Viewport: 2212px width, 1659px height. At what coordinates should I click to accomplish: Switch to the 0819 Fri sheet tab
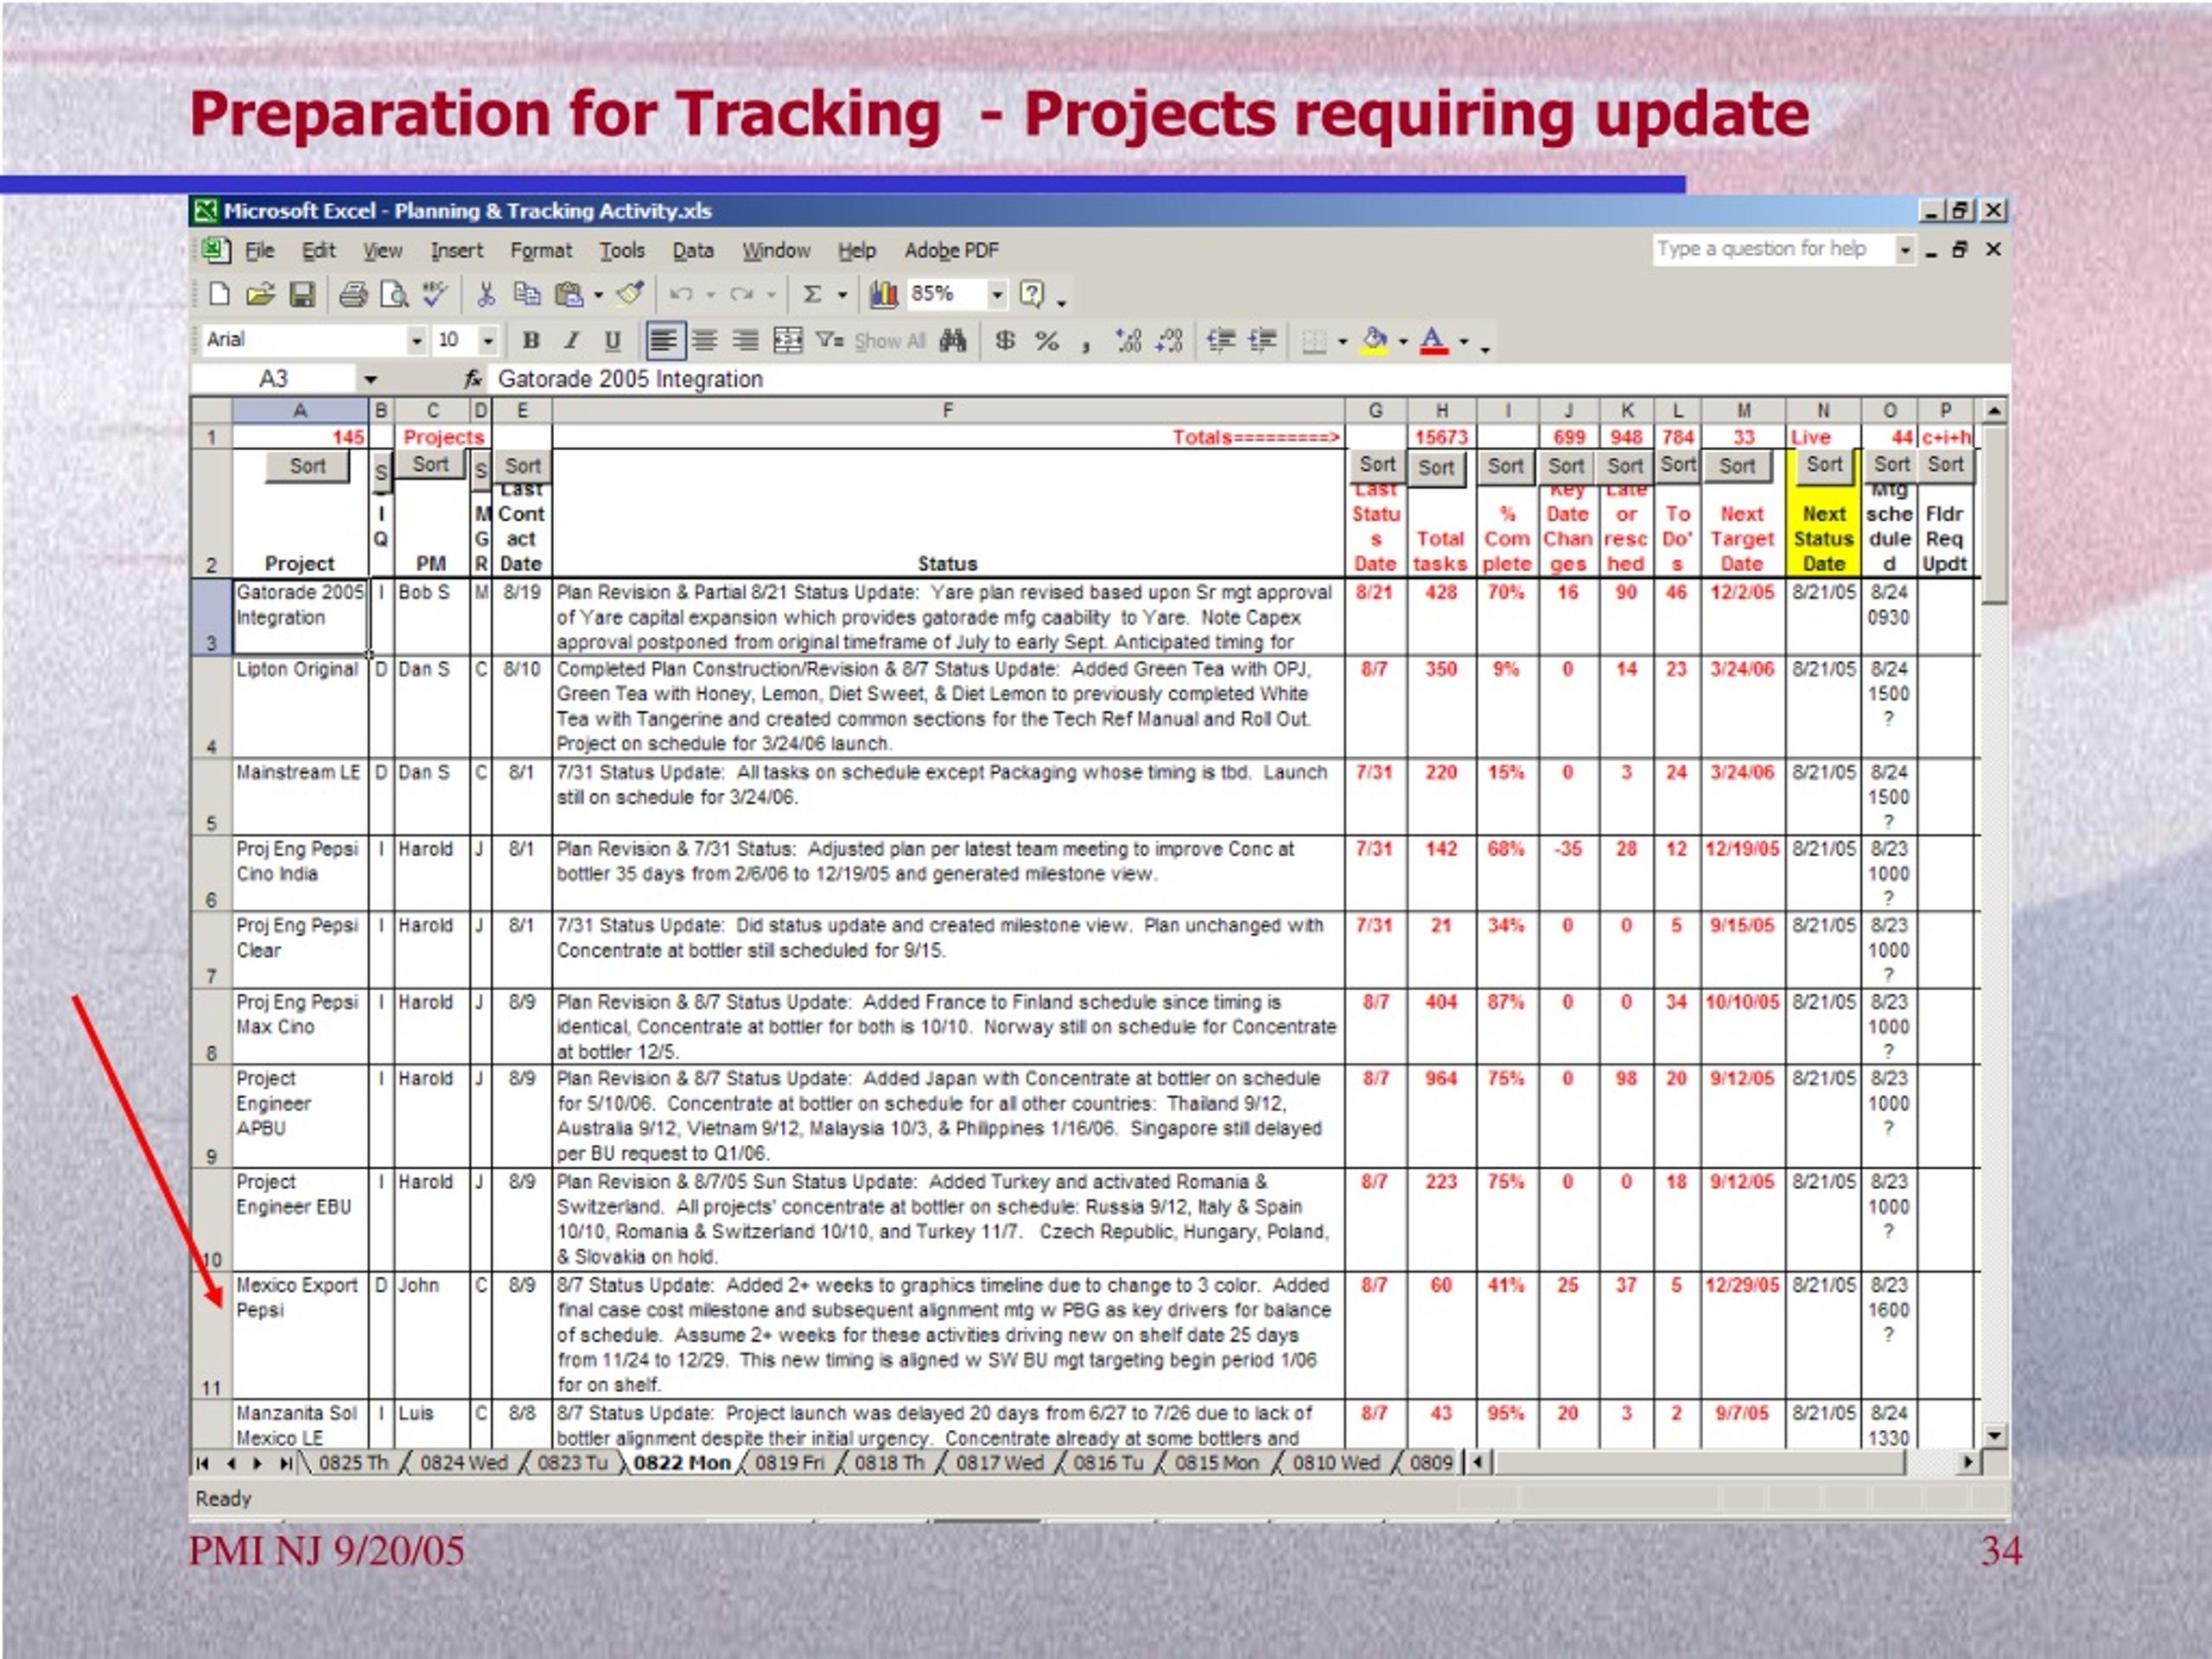click(x=789, y=1462)
